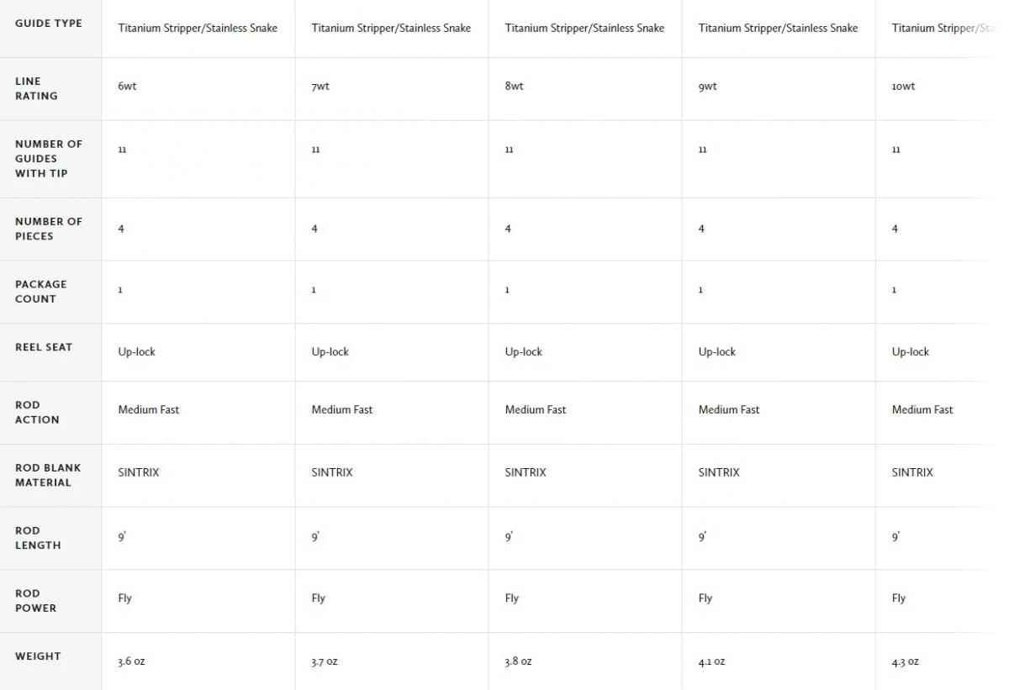Select the 3.7 oz weight value
This screenshot has height=690, width=1009.
click(x=325, y=661)
